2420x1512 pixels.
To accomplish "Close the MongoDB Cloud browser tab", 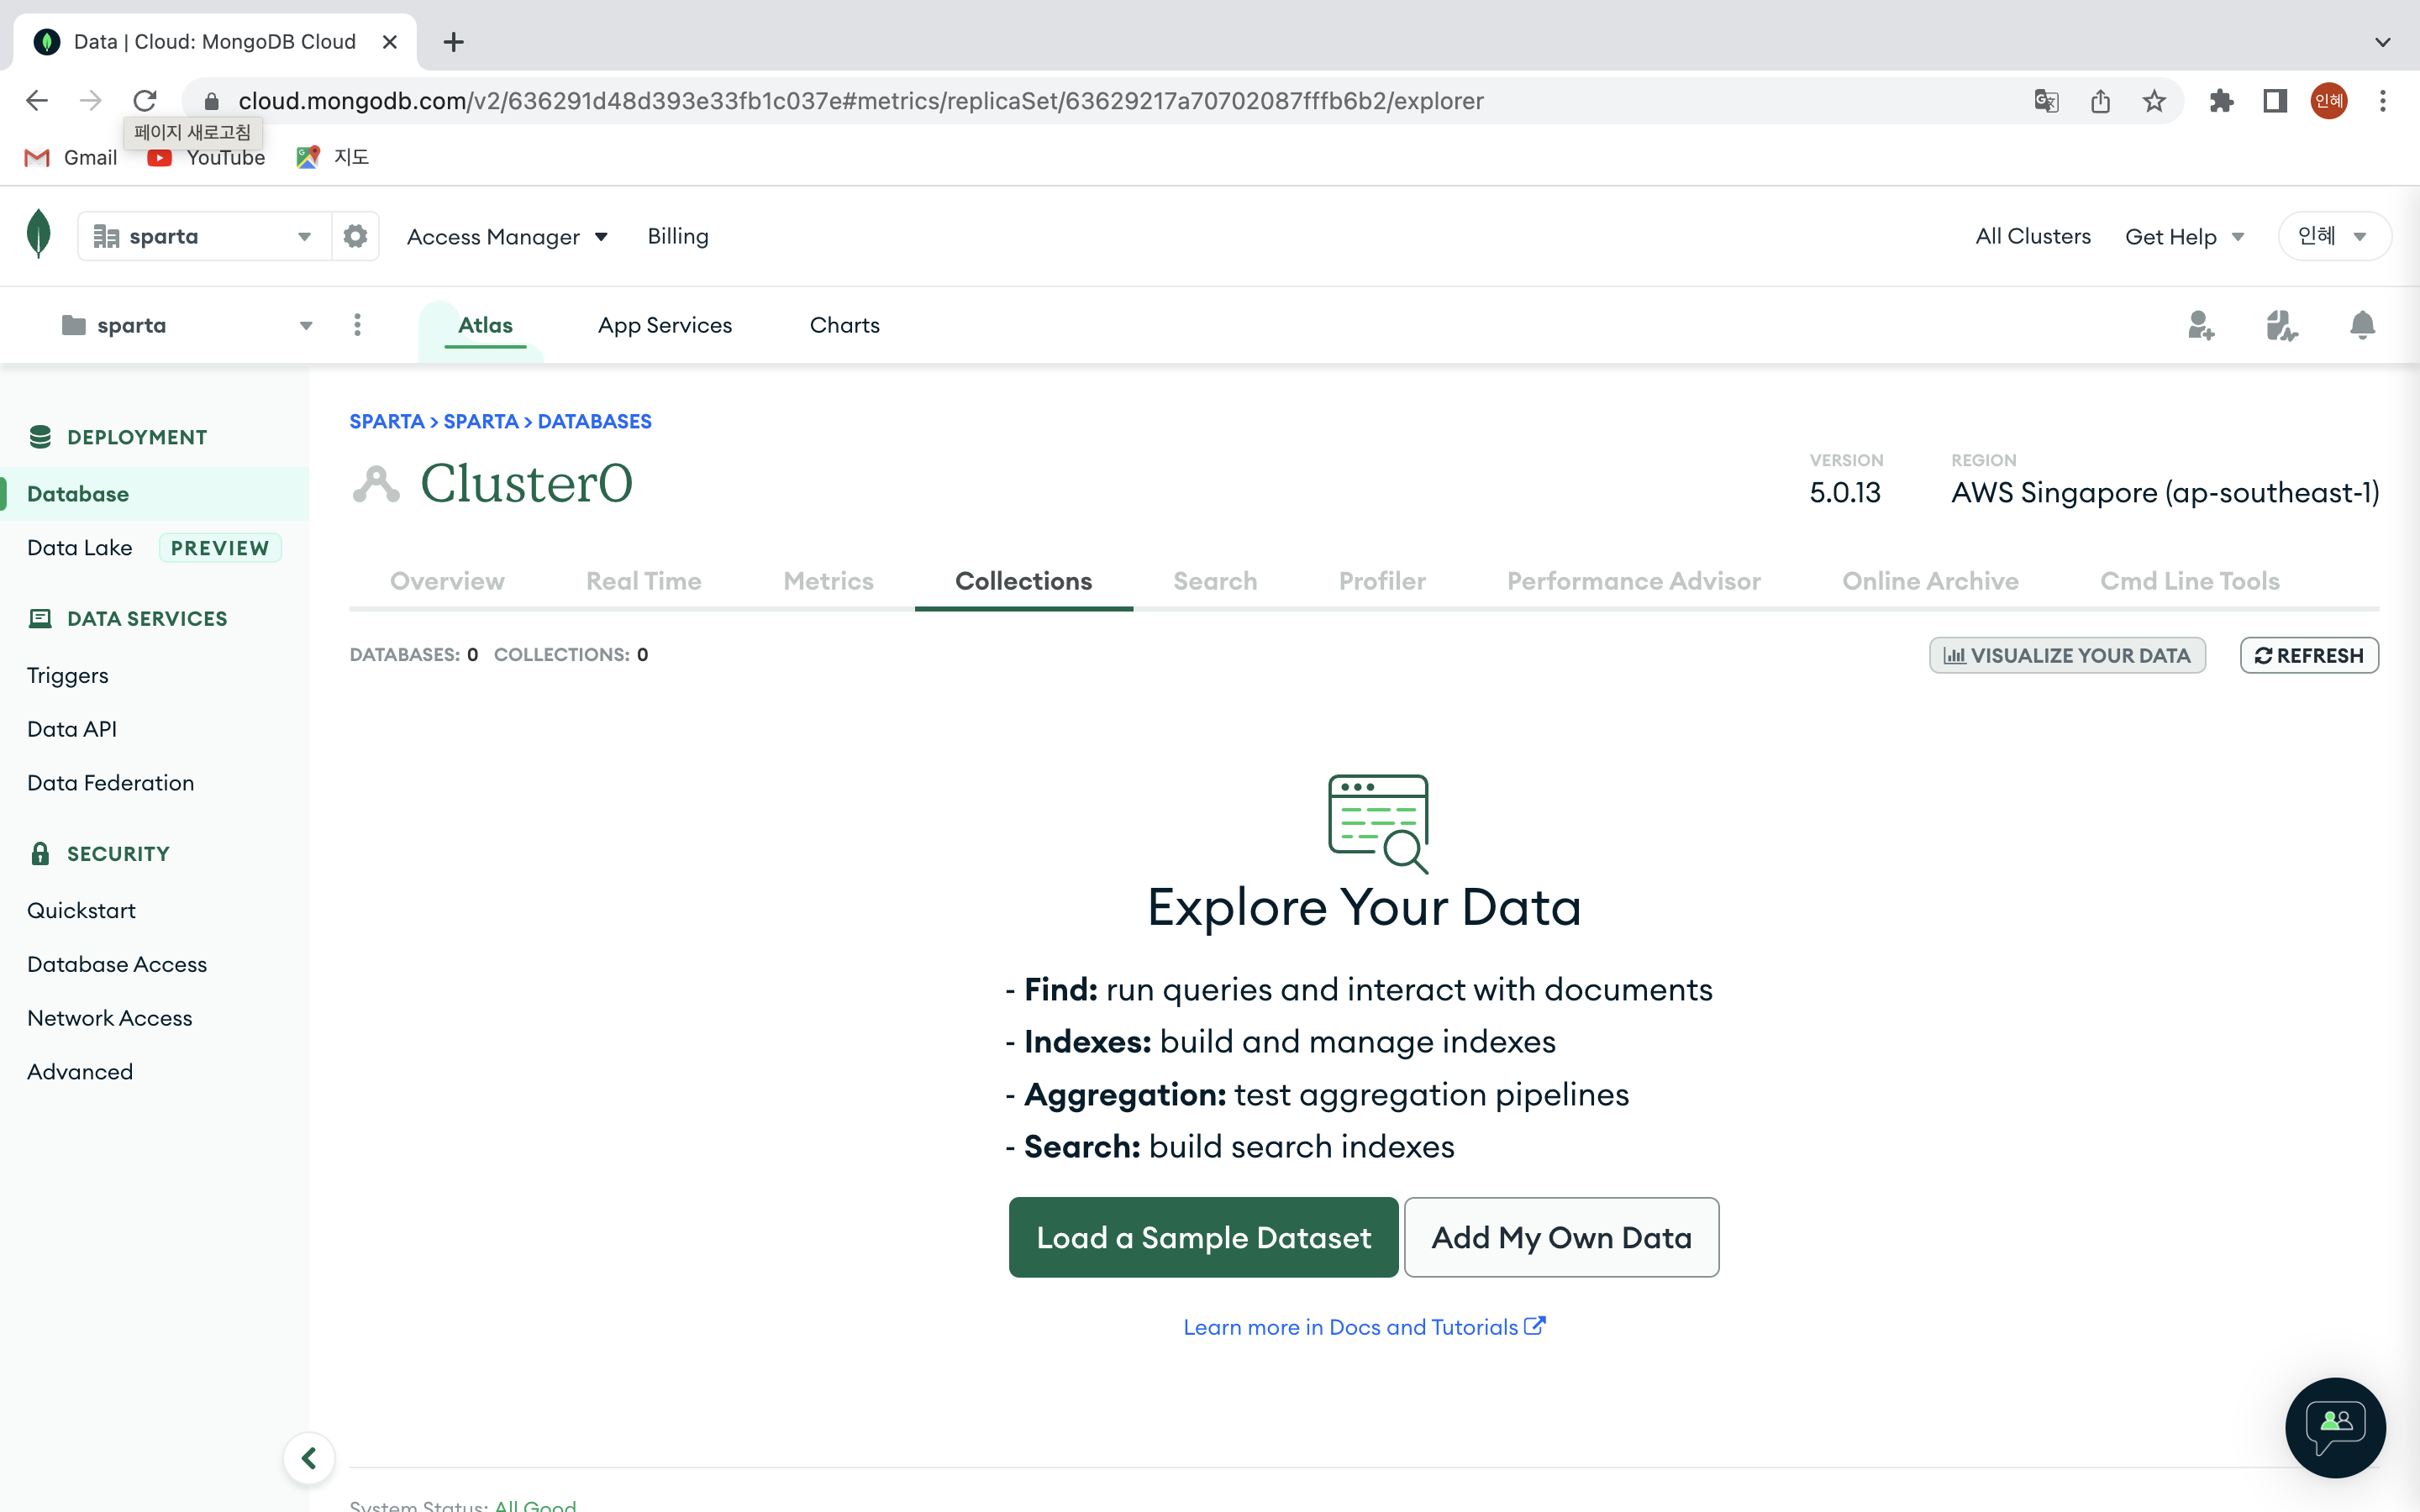I will (390, 42).
